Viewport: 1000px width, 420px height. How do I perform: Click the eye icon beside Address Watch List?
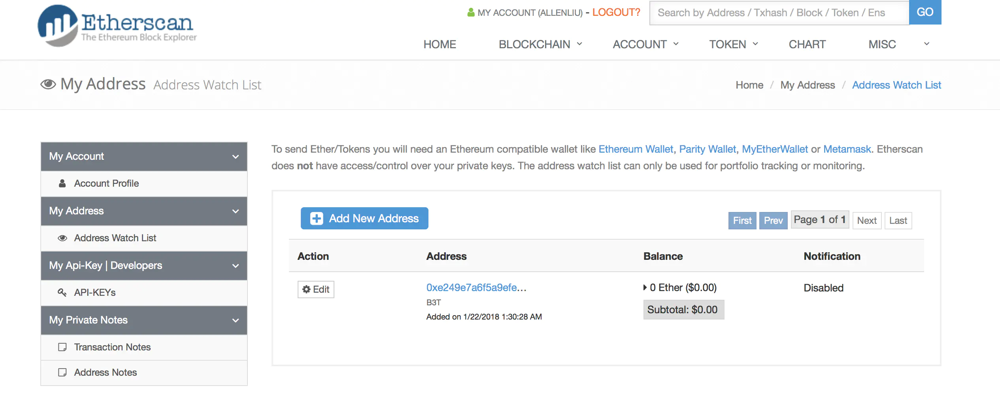pos(62,238)
